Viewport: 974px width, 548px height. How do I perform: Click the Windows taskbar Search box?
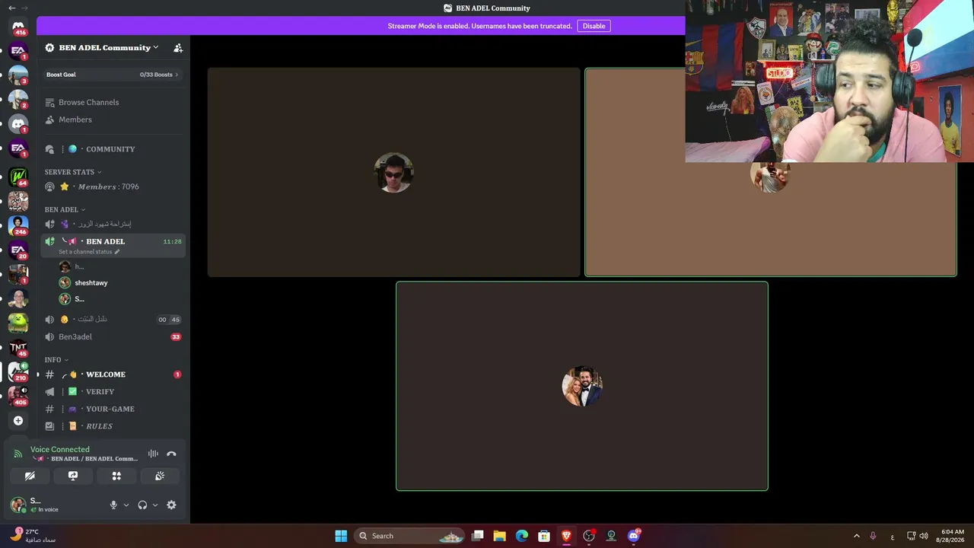tap(409, 536)
